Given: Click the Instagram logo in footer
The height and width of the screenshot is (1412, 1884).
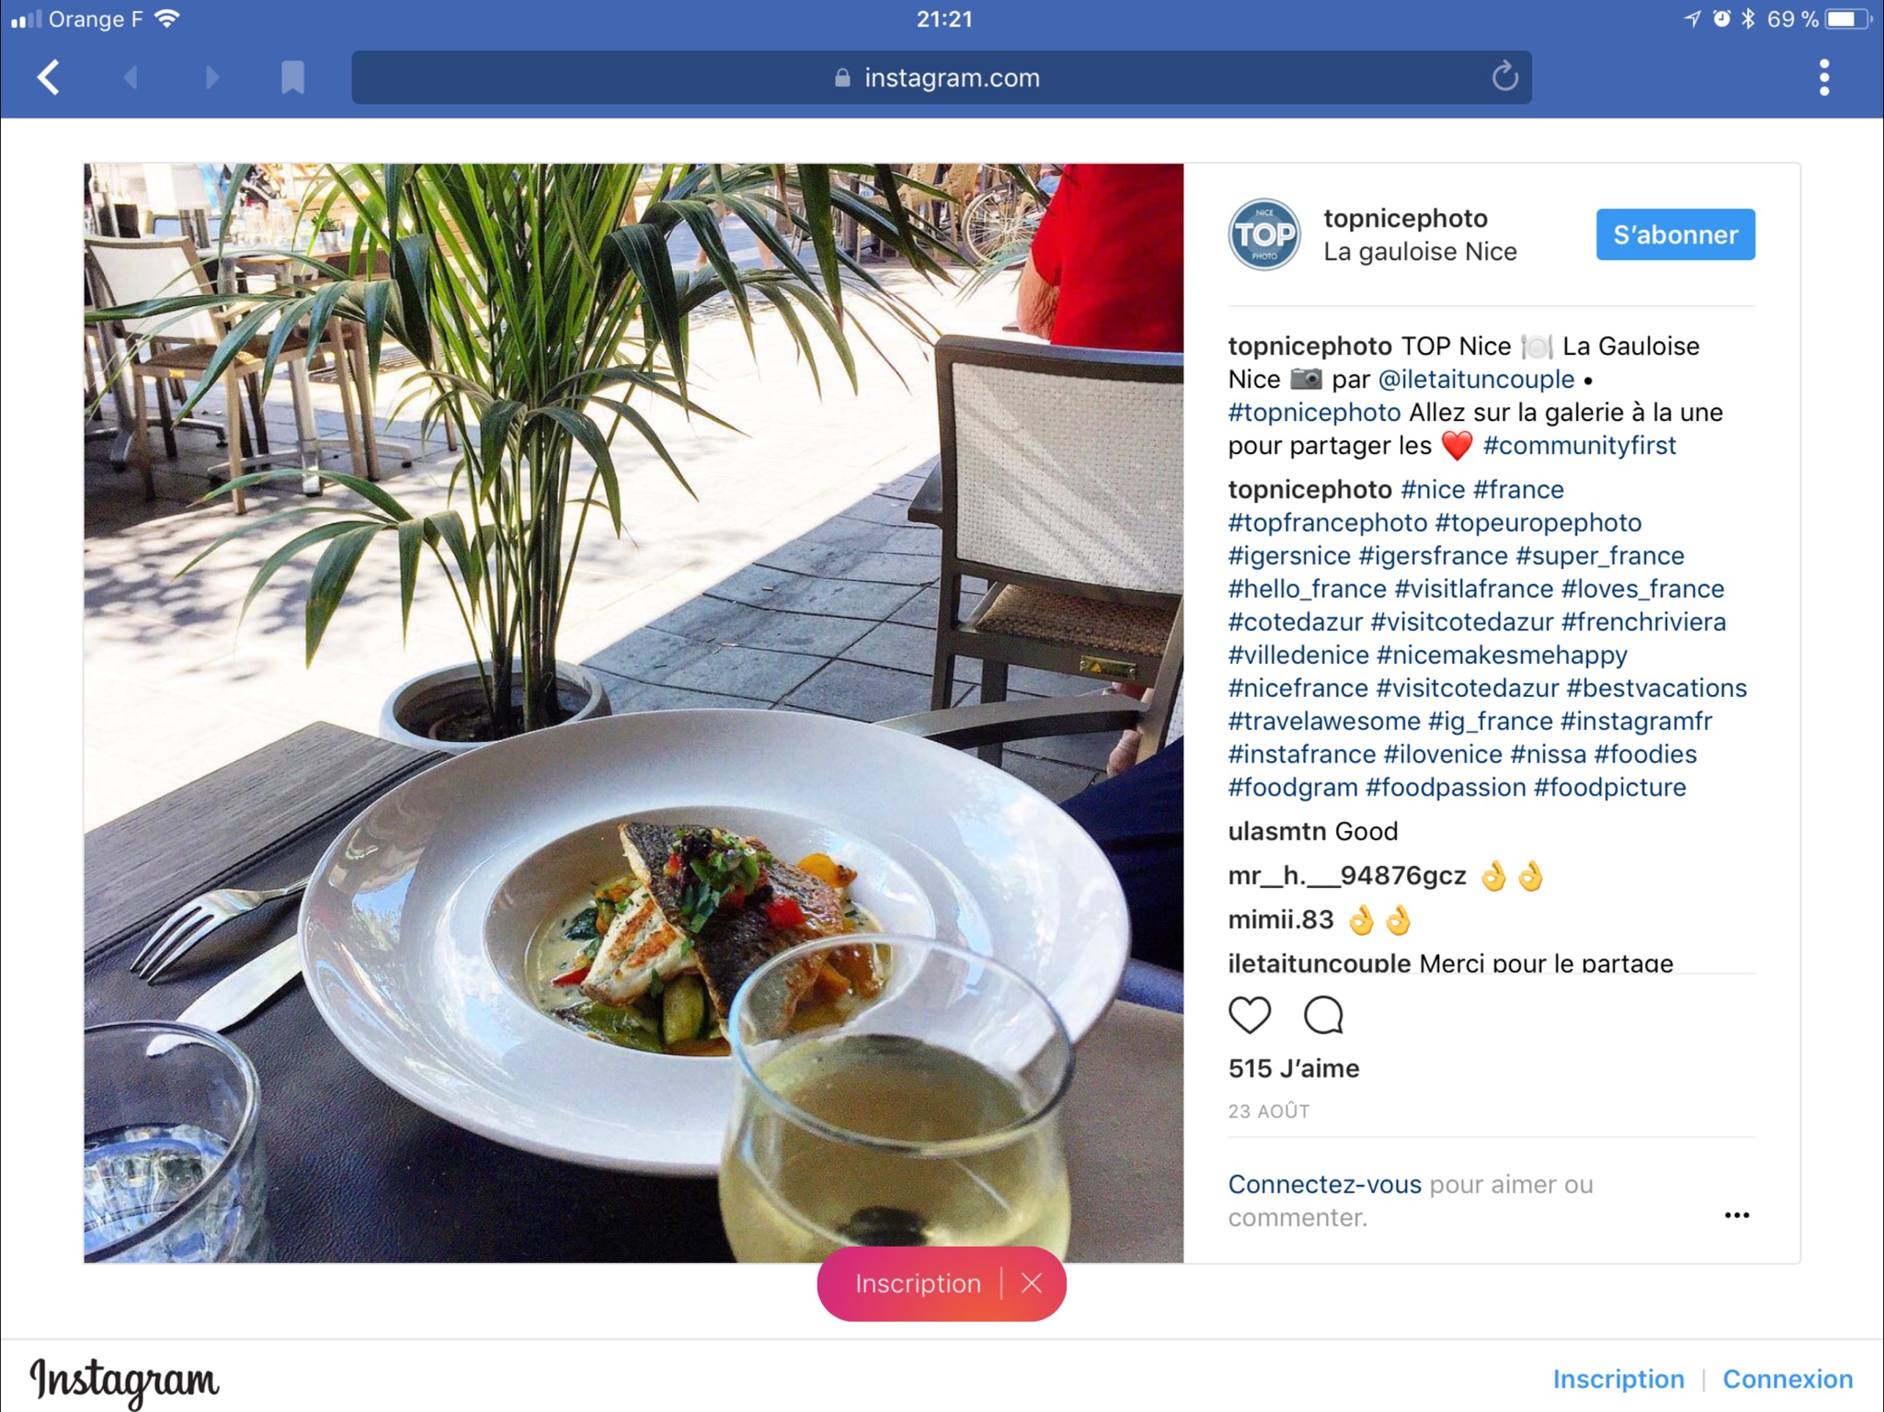Looking at the screenshot, I should (124, 1381).
